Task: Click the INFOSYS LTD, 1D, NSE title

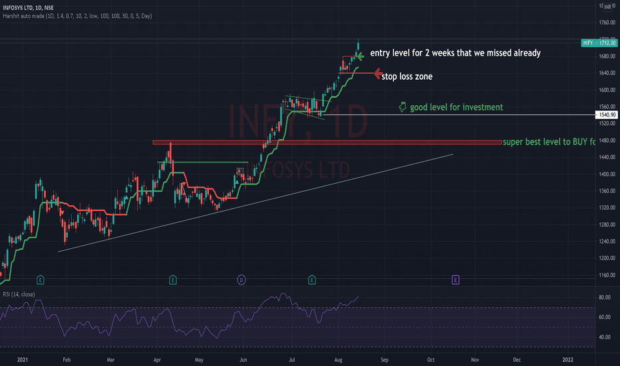Action: 28,7
